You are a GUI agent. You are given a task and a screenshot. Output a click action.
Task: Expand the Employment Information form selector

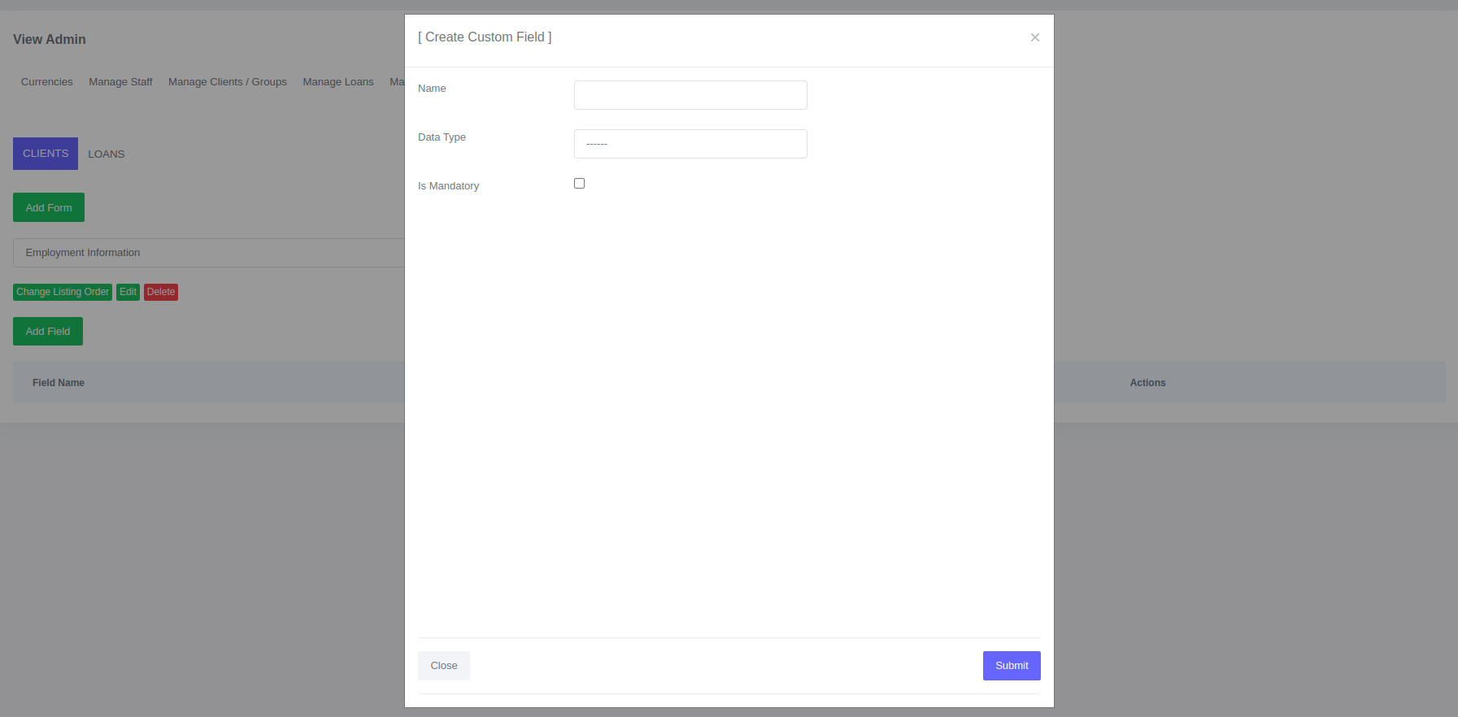[x=209, y=253]
